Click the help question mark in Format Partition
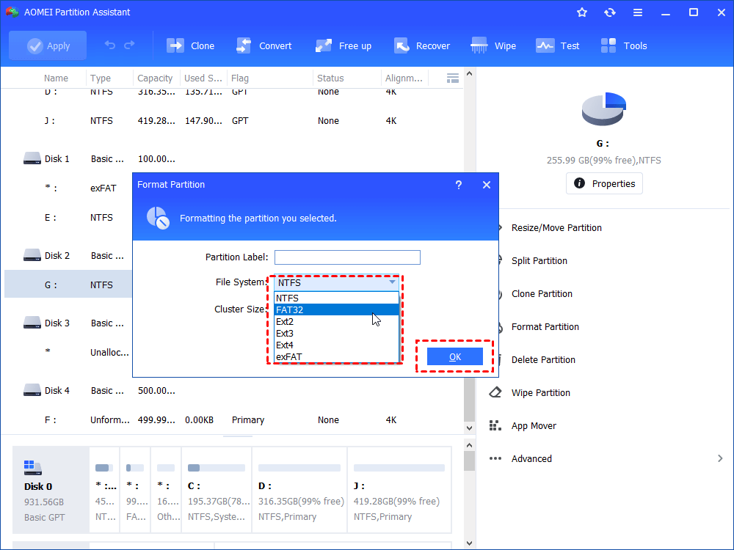The image size is (734, 550). coord(459,185)
